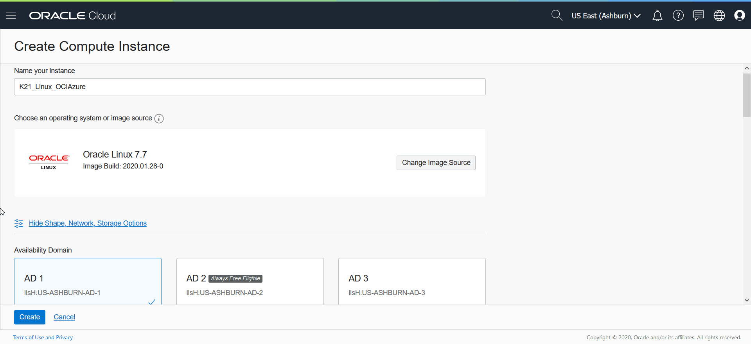The height and width of the screenshot is (344, 751).
Task: Open the notifications bell
Action: (657, 16)
